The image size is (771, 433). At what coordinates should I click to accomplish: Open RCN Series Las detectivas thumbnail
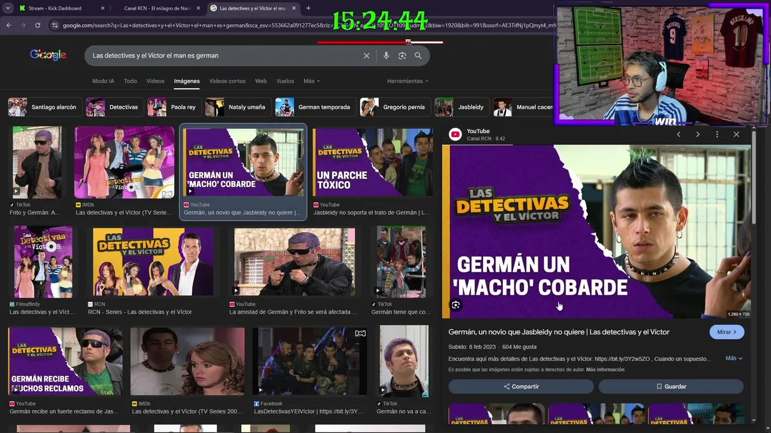(153, 262)
